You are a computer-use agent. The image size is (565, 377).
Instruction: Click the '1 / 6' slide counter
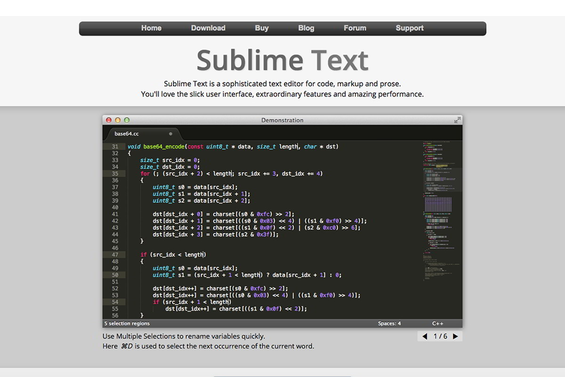click(x=440, y=336)
